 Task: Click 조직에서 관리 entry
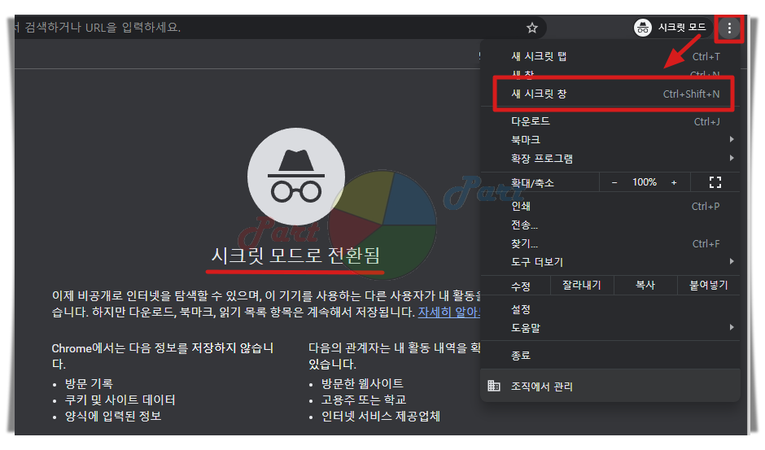click(610, 386)
